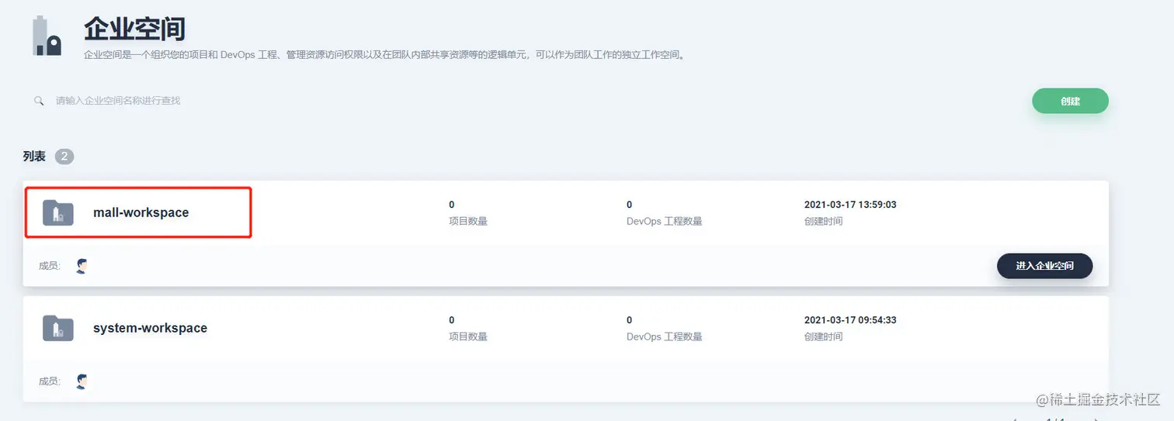Click 项目数量 label in system-workspace row
1174x421 pixels.
[x=468, y=336]
